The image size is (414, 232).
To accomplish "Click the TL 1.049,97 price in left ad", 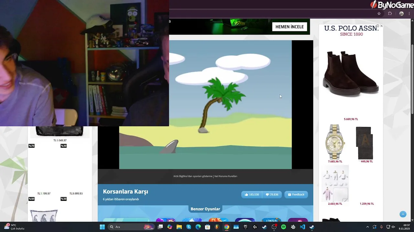I will (60, 140).
